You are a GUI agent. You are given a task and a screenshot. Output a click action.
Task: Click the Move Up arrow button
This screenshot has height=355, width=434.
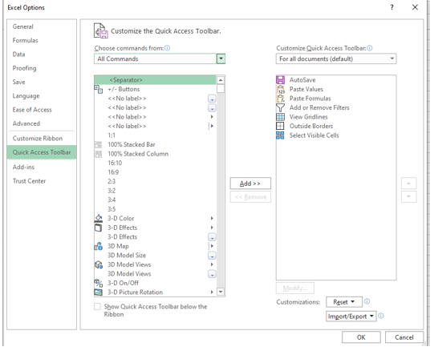[409, 184]
